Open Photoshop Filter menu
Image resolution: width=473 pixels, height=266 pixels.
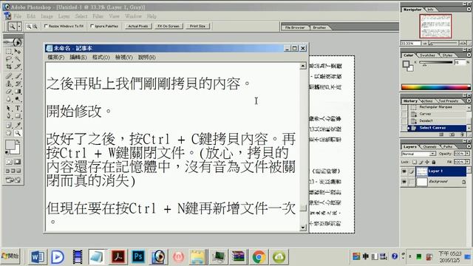coord(98,16)
